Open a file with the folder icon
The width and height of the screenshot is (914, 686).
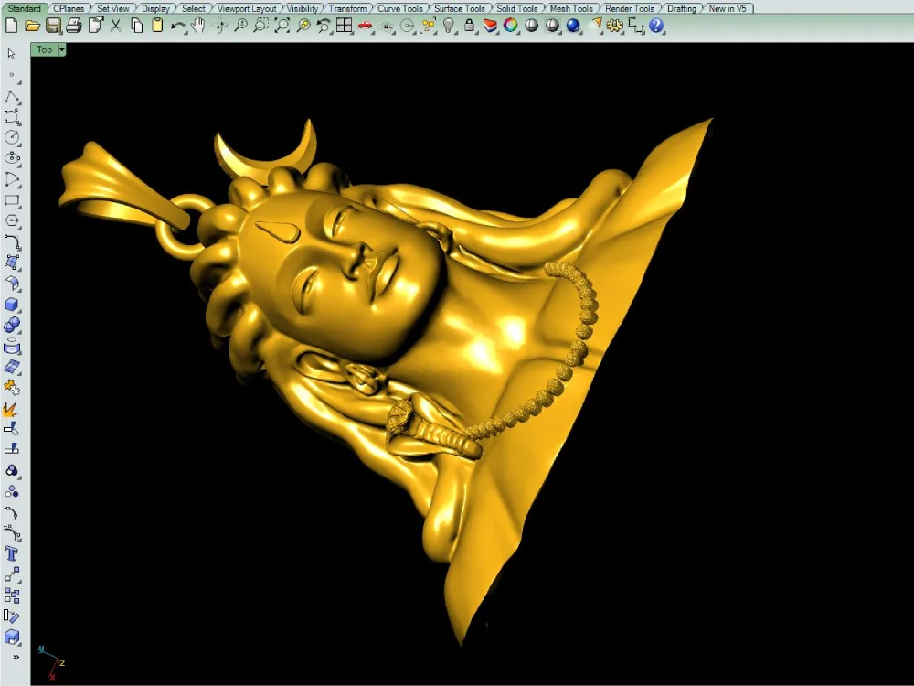point(32,26)
